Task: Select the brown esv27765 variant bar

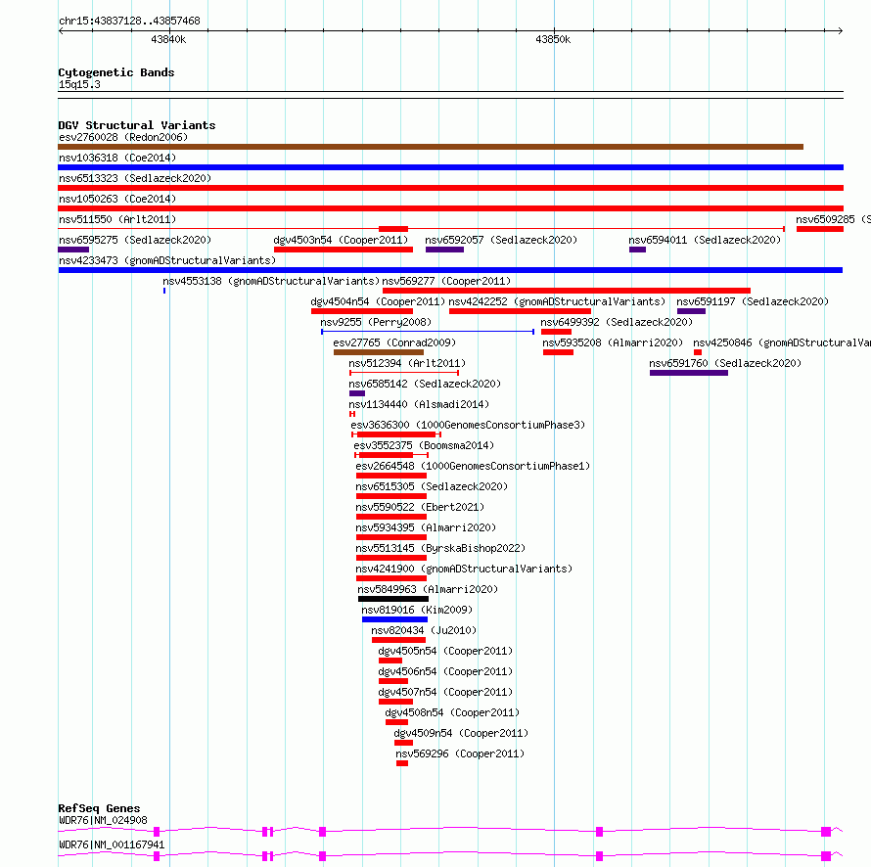Action: 379,352
